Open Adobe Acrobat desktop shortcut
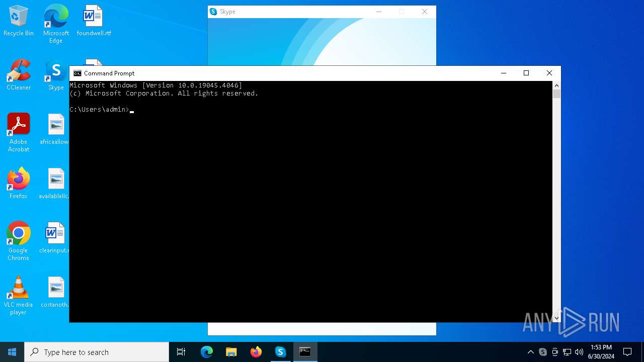The image size is (644, 362). coord(19,133)
